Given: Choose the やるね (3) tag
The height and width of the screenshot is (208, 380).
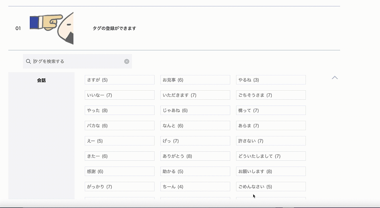Looking at the screenshot, I should (x=271, y=80).
